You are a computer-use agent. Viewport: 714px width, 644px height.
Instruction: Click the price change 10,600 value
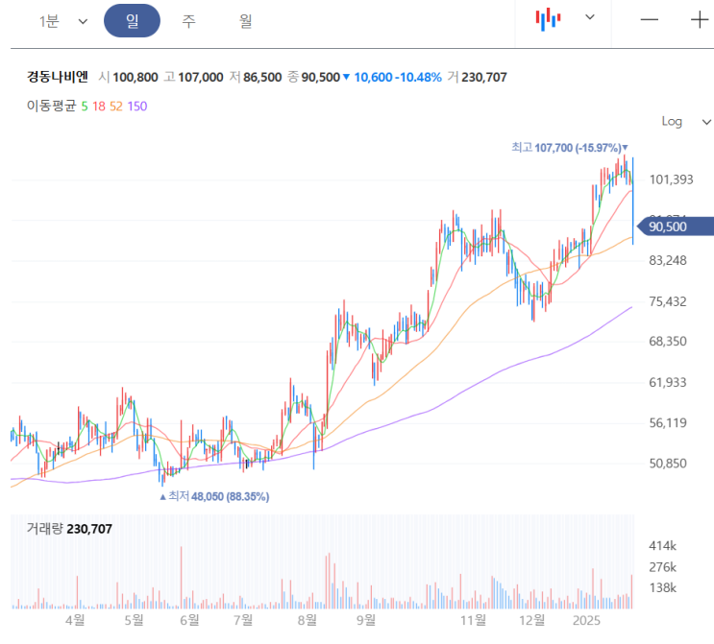(374, 78)
